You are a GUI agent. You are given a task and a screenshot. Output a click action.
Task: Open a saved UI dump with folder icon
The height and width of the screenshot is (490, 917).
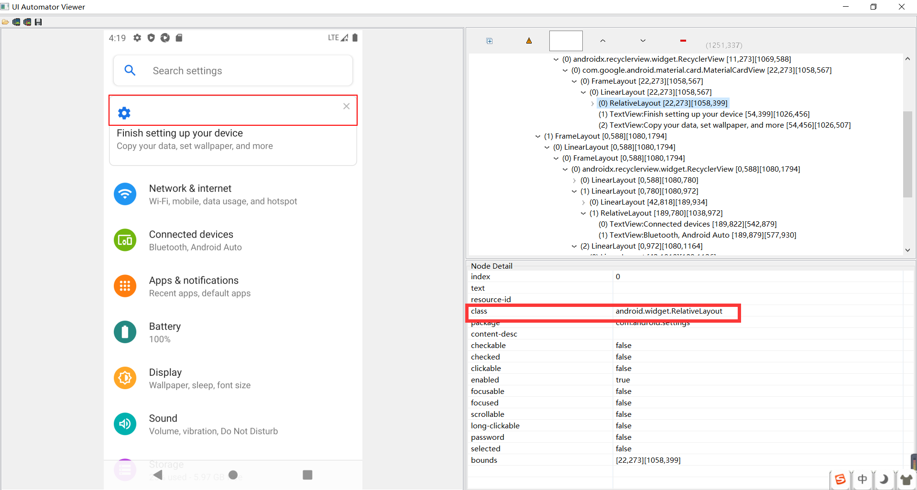pyautogui.click(x=5, y=22)
